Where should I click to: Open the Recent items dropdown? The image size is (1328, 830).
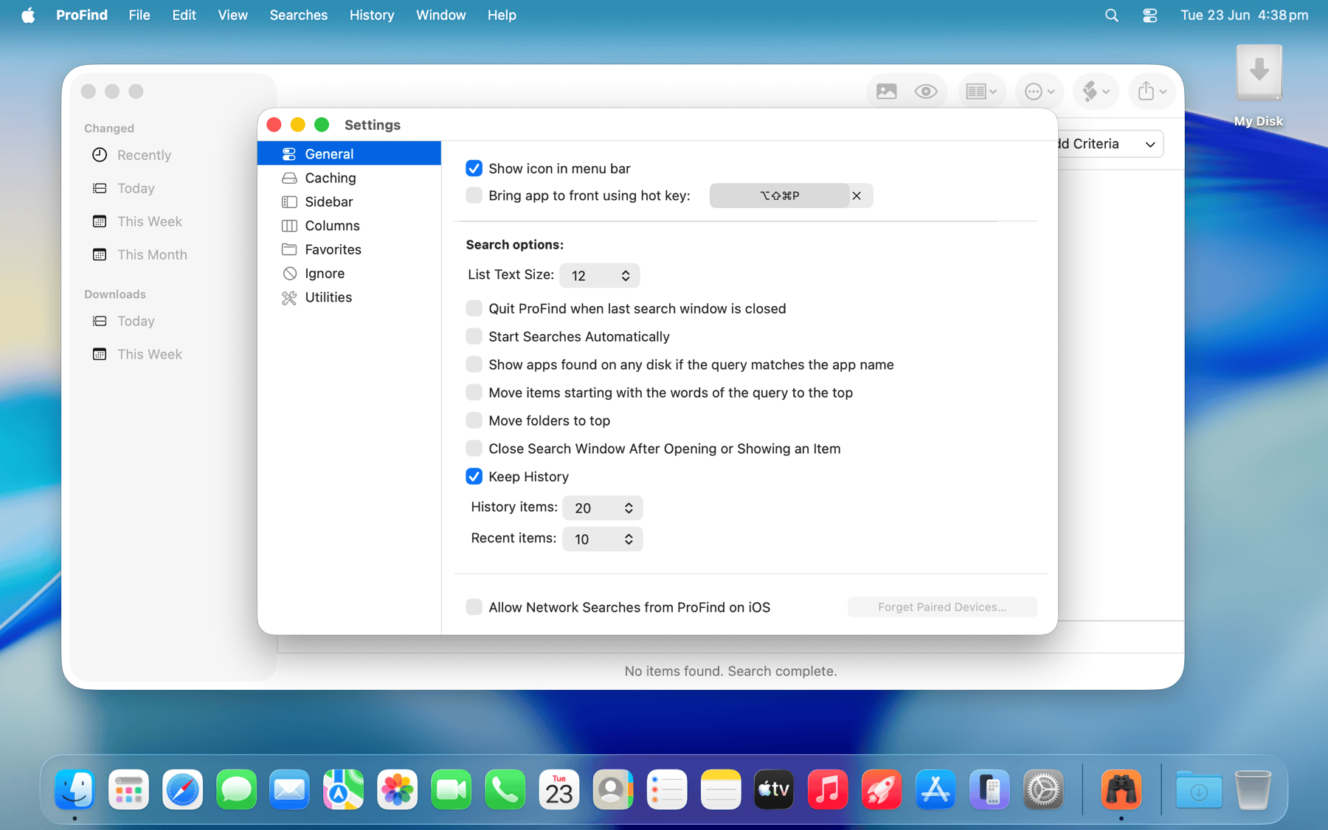[x=602, y=539]
